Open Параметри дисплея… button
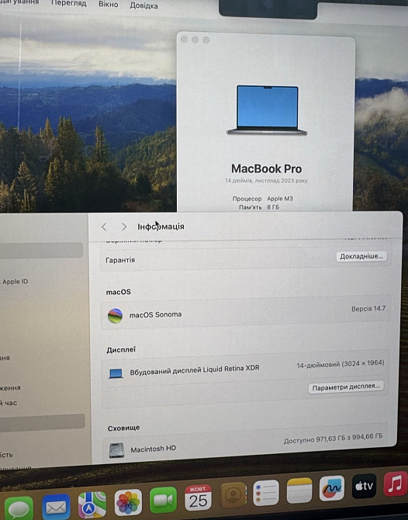Viewport: 408px width, 520px height. 346,387
